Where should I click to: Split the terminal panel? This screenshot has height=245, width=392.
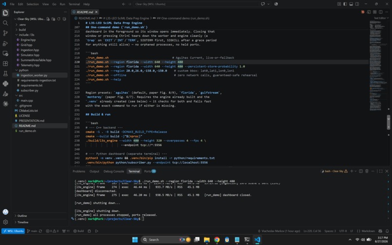click(x=361, y=171)
